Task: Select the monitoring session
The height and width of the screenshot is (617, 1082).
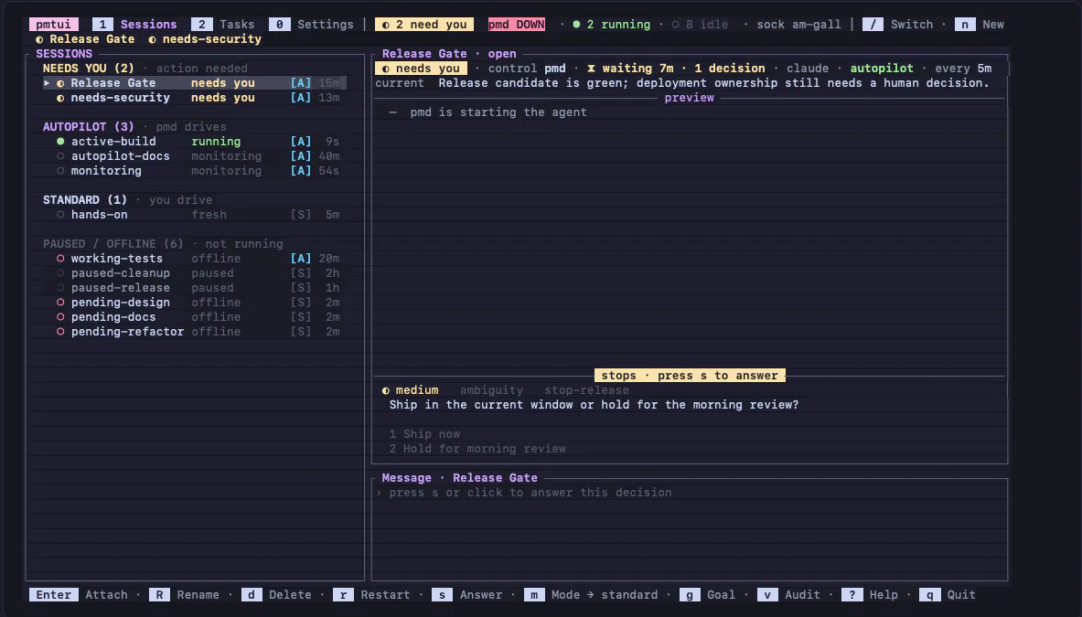Action: (194, 170)
